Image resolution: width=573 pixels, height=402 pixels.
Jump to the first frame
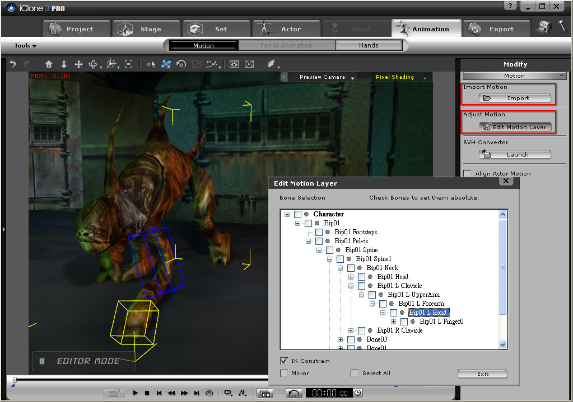pos(159,393)
